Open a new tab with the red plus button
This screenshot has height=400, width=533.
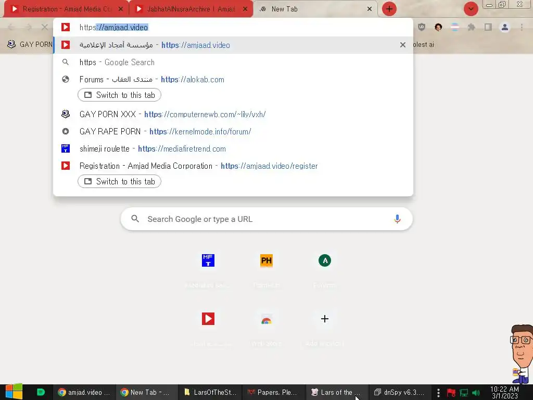click(x=389, y=9)
